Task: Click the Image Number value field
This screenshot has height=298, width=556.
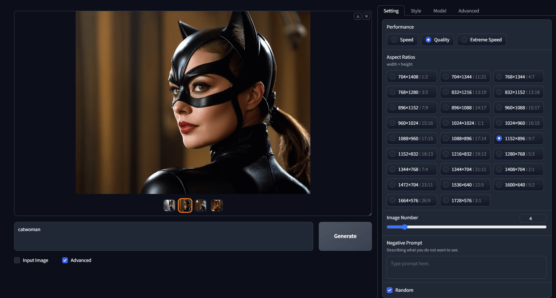Action: (533, 219)
